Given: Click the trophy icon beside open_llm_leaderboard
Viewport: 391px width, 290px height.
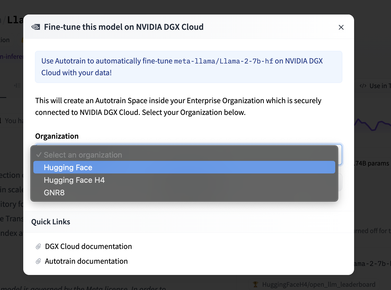Looking at the screenshot, I should 256,285.
